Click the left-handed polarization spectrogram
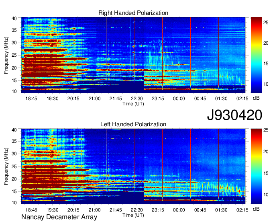The height and width of the screenshot is (222, 273). pos(133,166)
